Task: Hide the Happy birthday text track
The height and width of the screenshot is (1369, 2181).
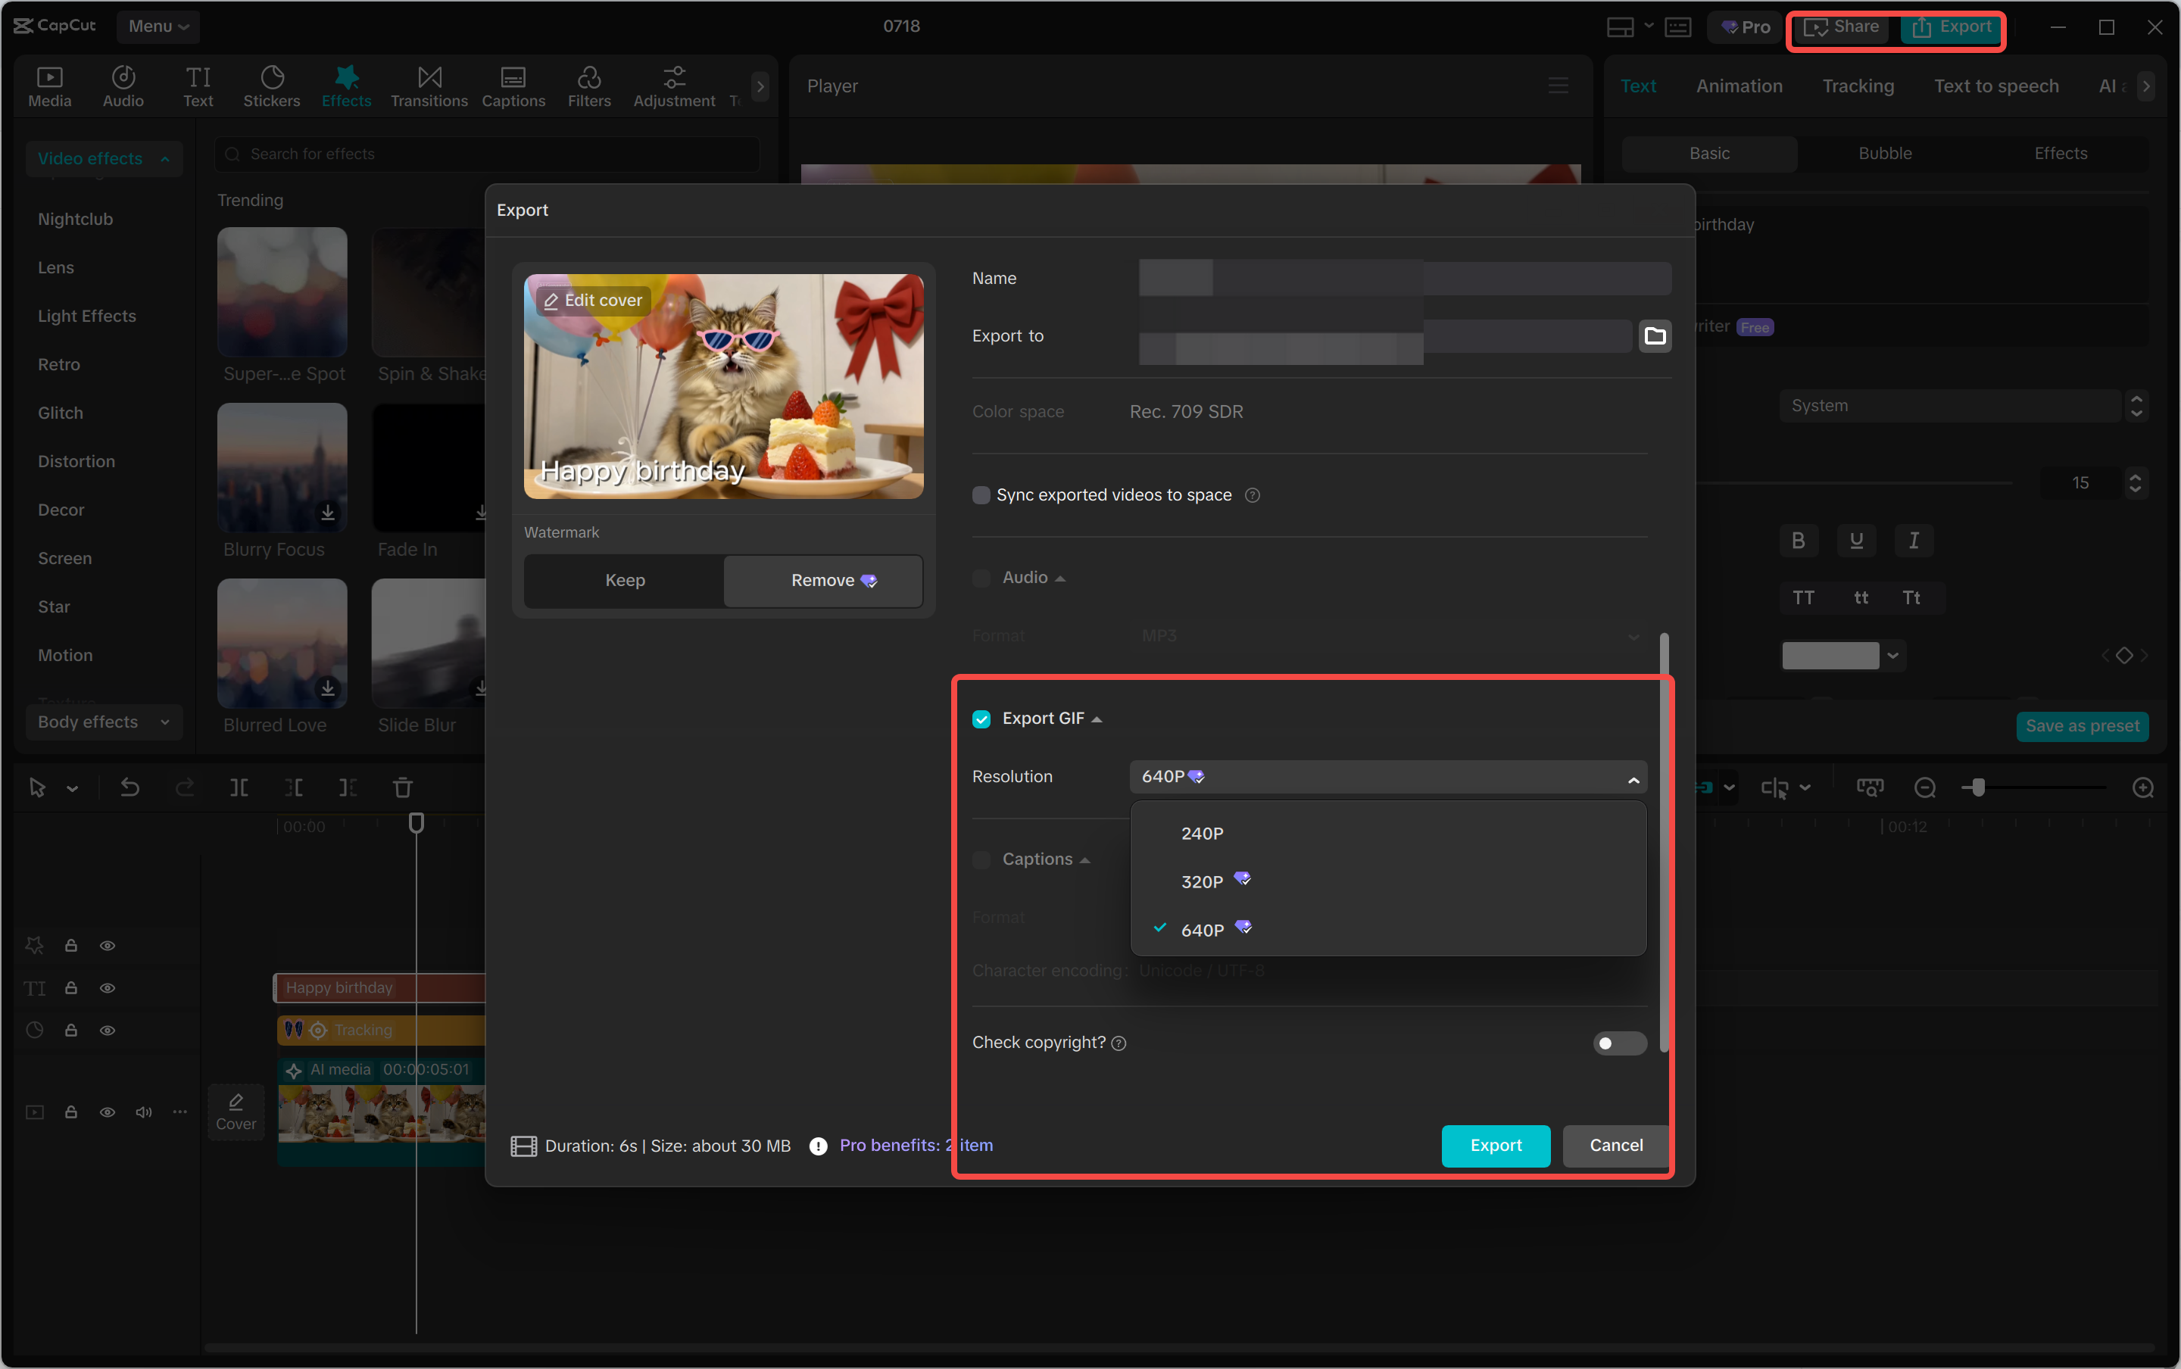Action: [x=108, y=988]
